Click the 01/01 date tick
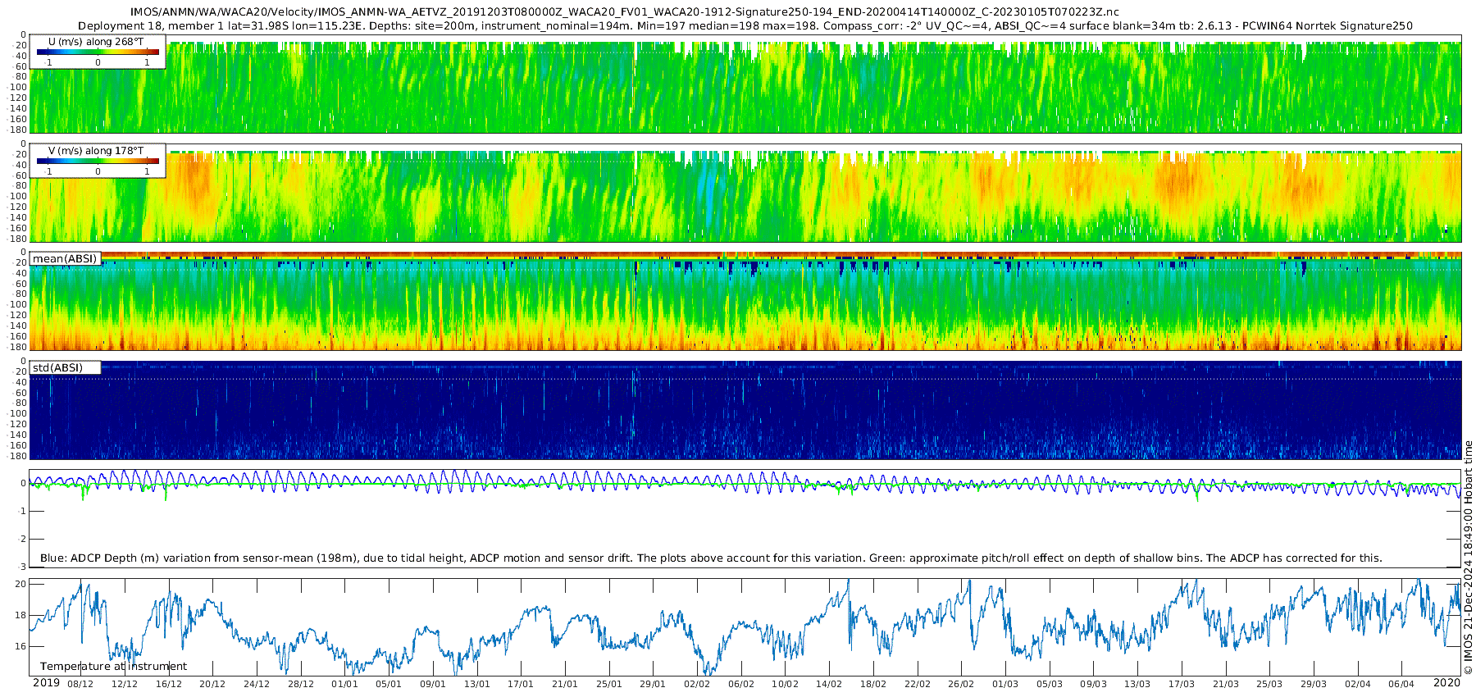The image size is (1476, 697). [344, 685]
